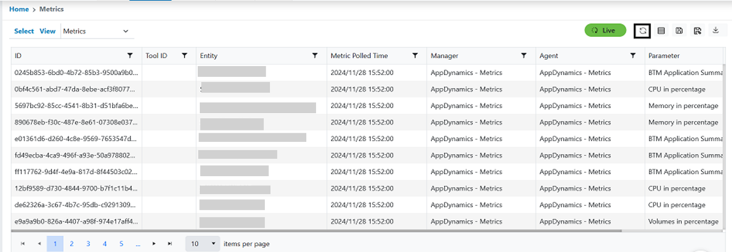Open the column list view icon
This screenshot has width=732, height=252.
661,31
